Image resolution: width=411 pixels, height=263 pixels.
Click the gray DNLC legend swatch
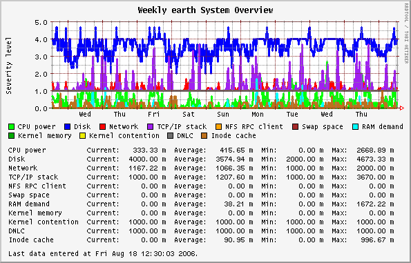pyautogui.click(x=171, y=136)
